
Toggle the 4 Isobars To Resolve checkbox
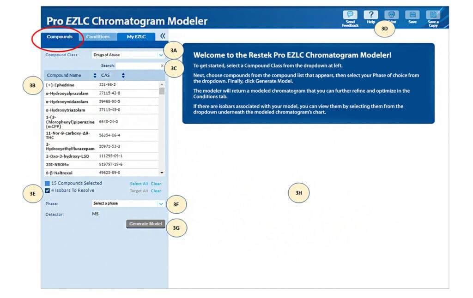tap(47, 190)
